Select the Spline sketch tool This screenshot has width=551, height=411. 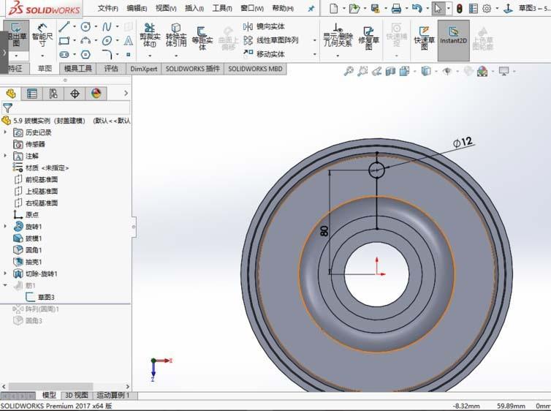pyautogui.click(x=107, y=26)
